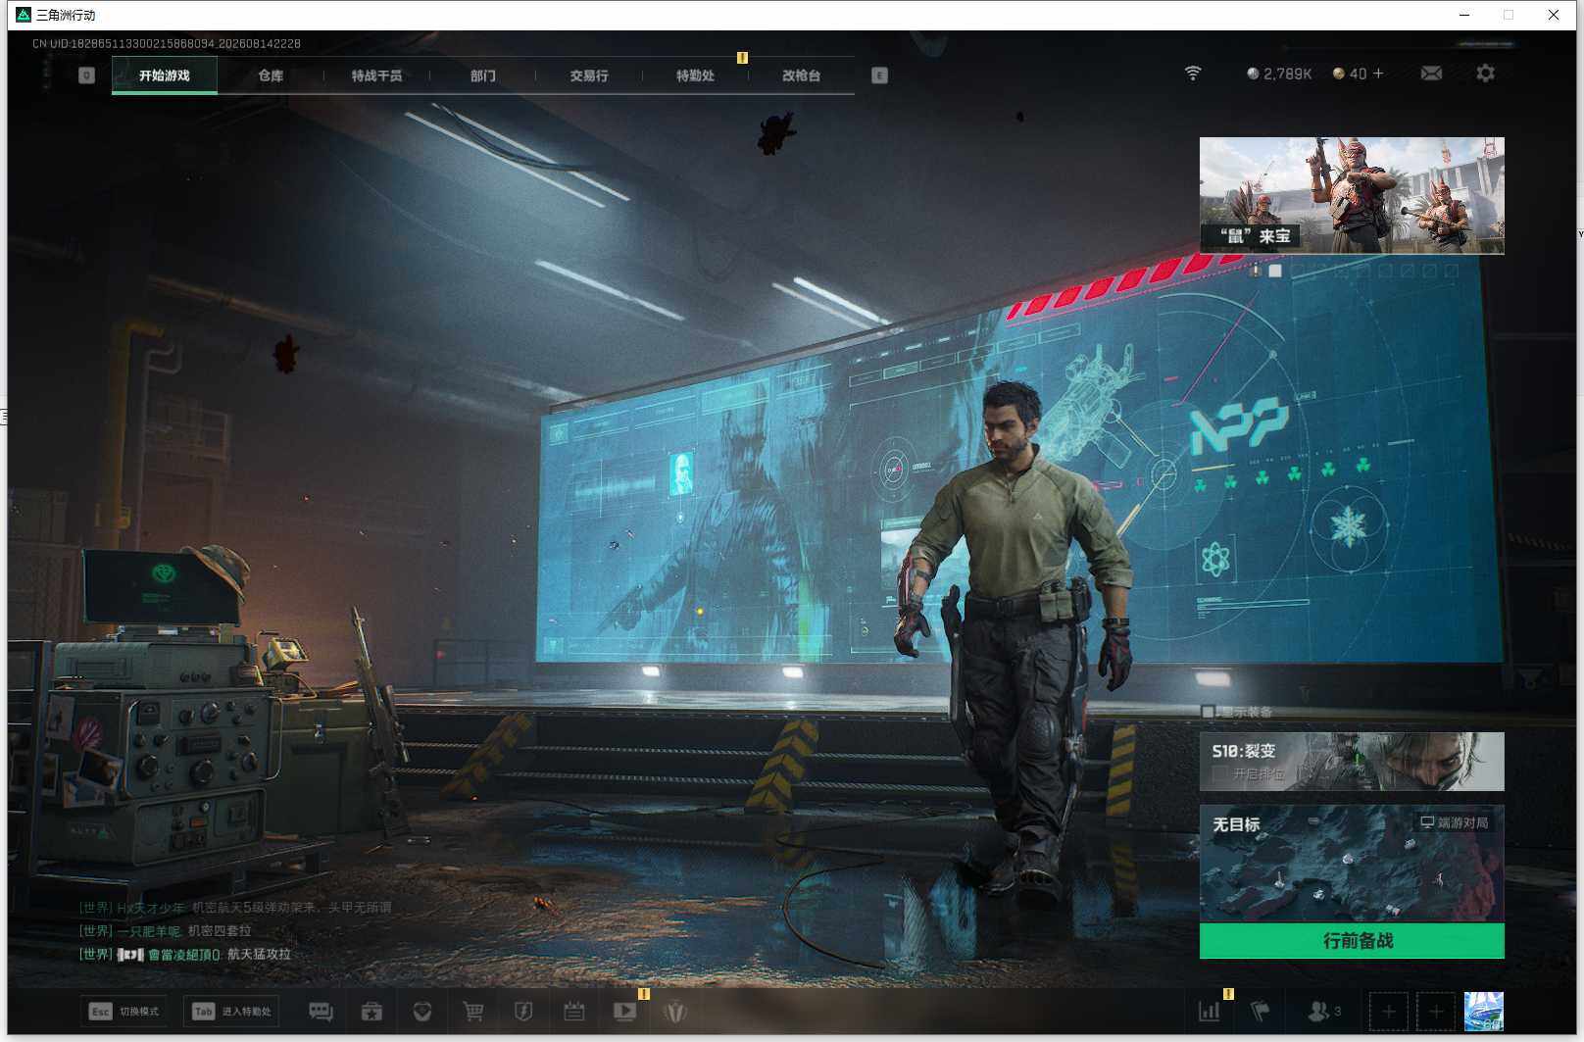
Task: Open the settings gear icon
Action: (1485, 74)
